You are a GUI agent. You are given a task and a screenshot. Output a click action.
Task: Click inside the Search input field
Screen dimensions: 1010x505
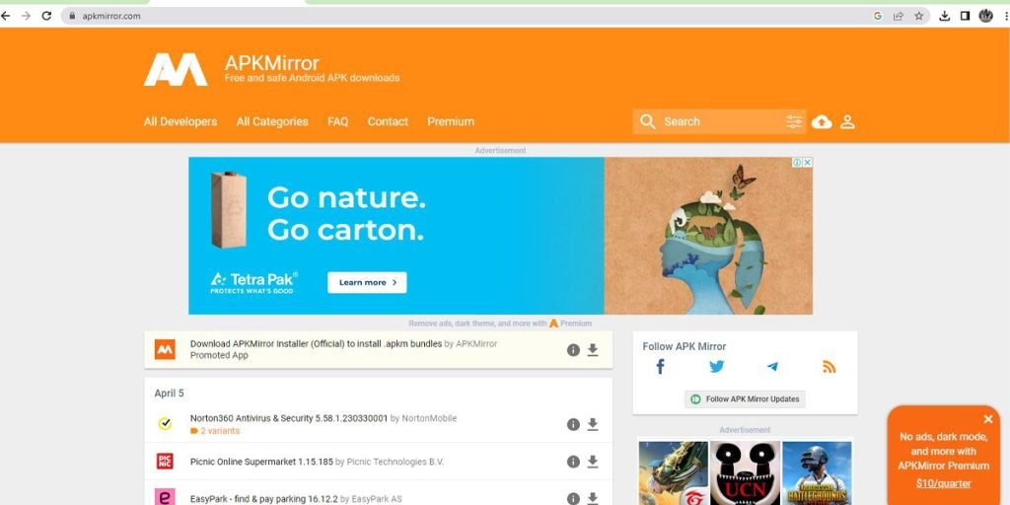[x=721, y=121]
